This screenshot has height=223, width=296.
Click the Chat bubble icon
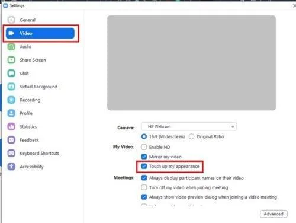click(11, 74)
